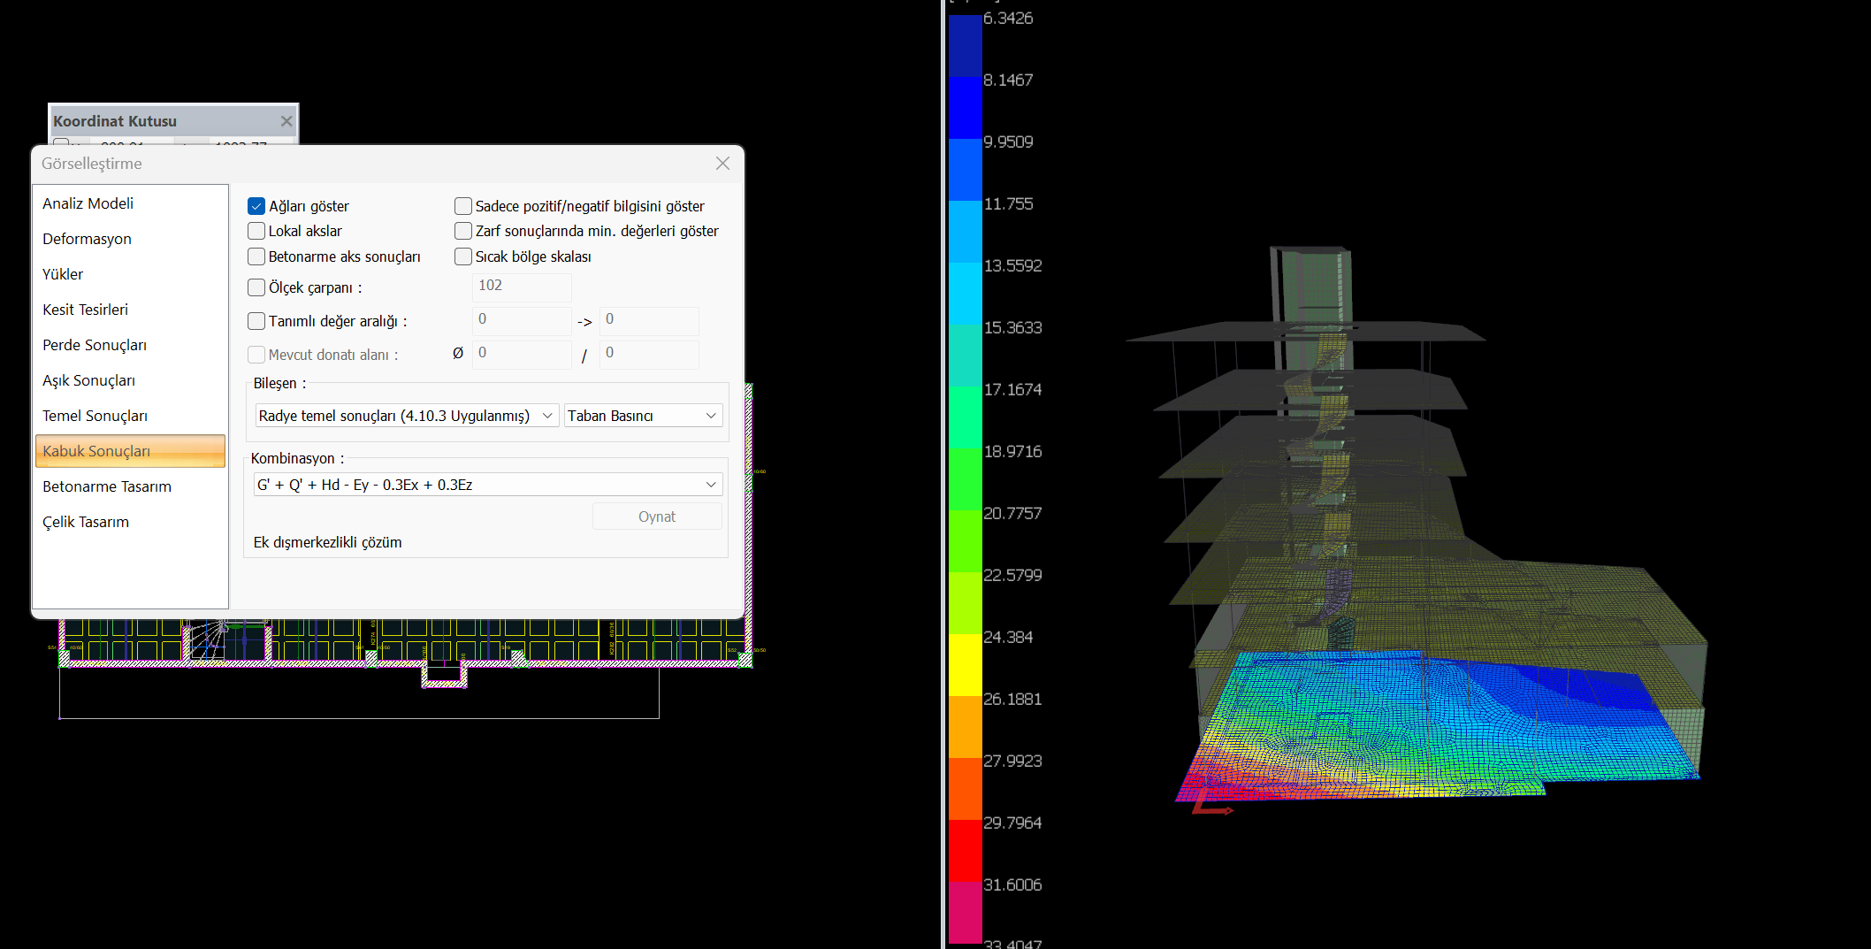Viewport: 1871px width, 949px height.
Task: Click the orange 26.1881 legend band
Action: point(966,727)
